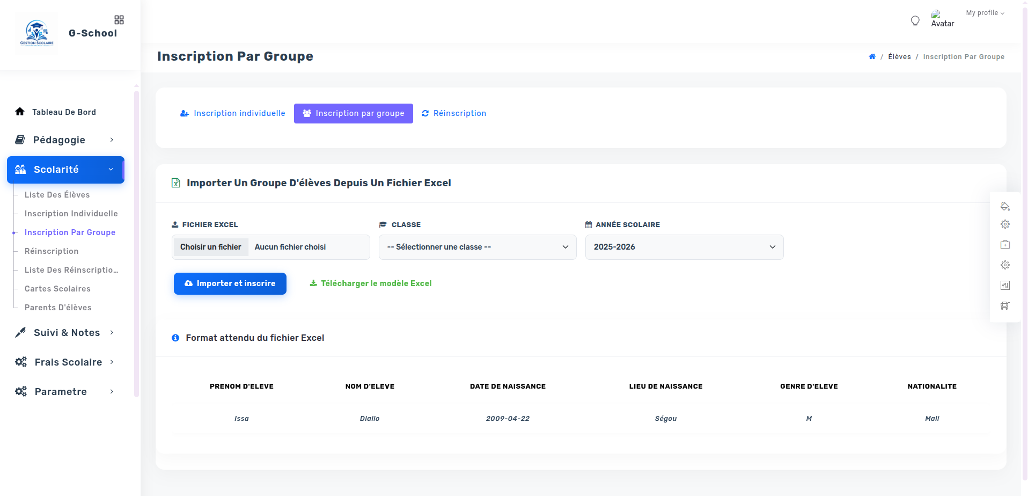Screen dimensions: 1028x496
Task: Open Tableau De Bord menu item
Action: tap(64, 112)
